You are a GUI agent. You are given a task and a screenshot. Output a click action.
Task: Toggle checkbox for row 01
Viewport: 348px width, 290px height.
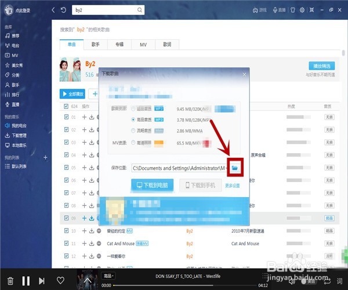tap(66, 117)
